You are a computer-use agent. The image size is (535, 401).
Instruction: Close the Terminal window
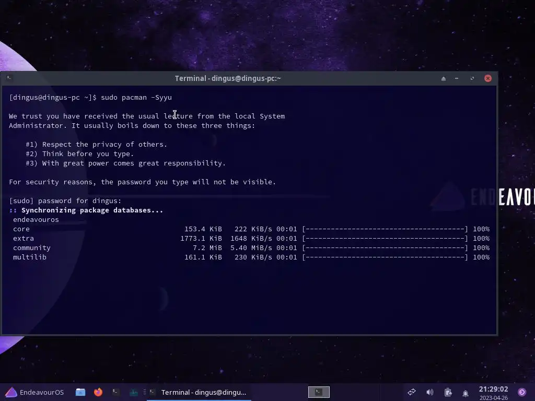pos(488,78)
